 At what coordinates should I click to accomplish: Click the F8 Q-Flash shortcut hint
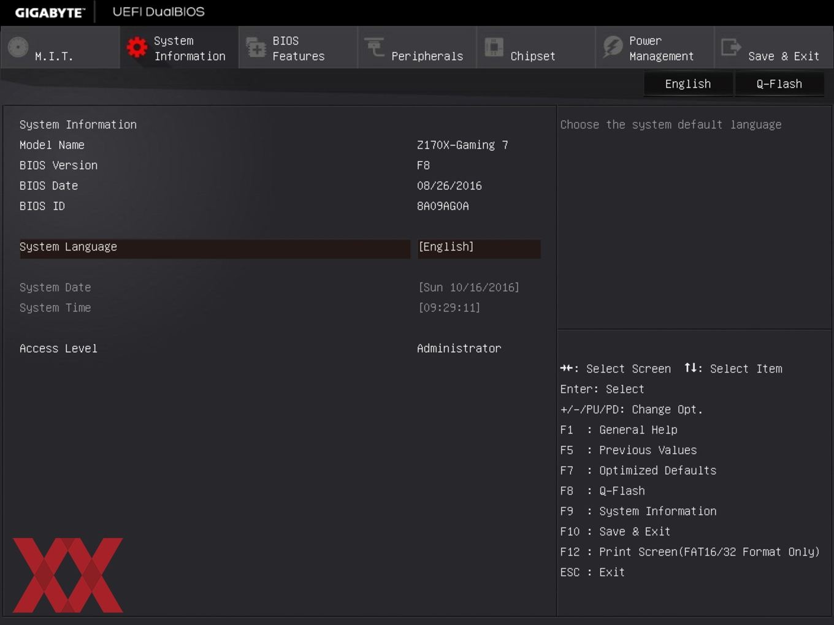(x=602, y=491)
